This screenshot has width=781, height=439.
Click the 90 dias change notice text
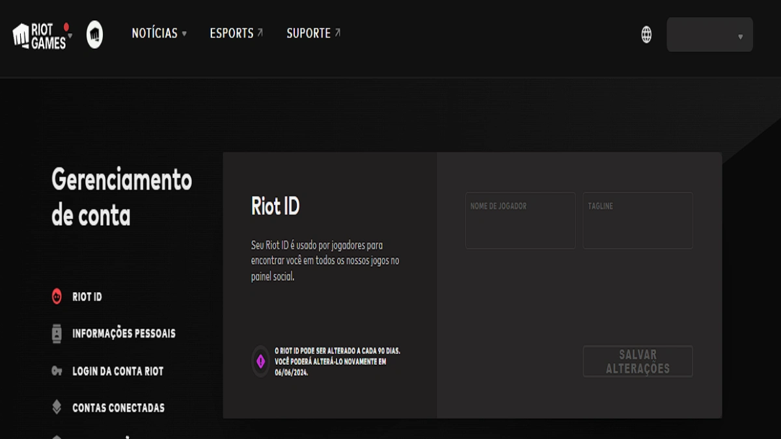338,362
